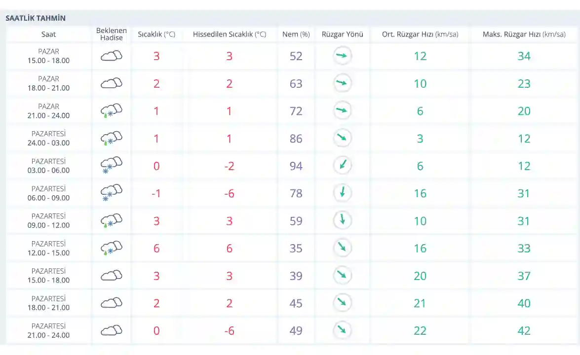This screenshot has height=355, width=580.
Task: Click the snow icon for Pazartesi 06.00 - 09.00
Action: (x=111, y=193)
